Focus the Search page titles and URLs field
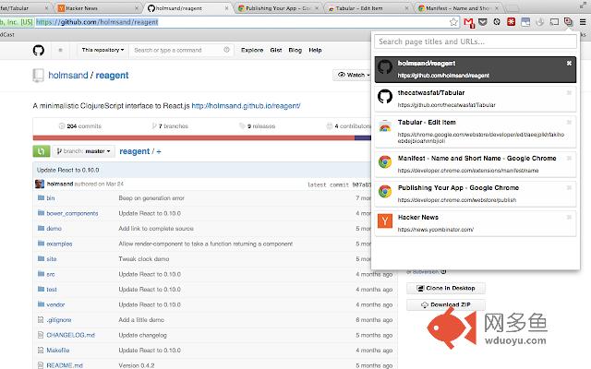Screen dimensions: 591x369 point(476,42)
